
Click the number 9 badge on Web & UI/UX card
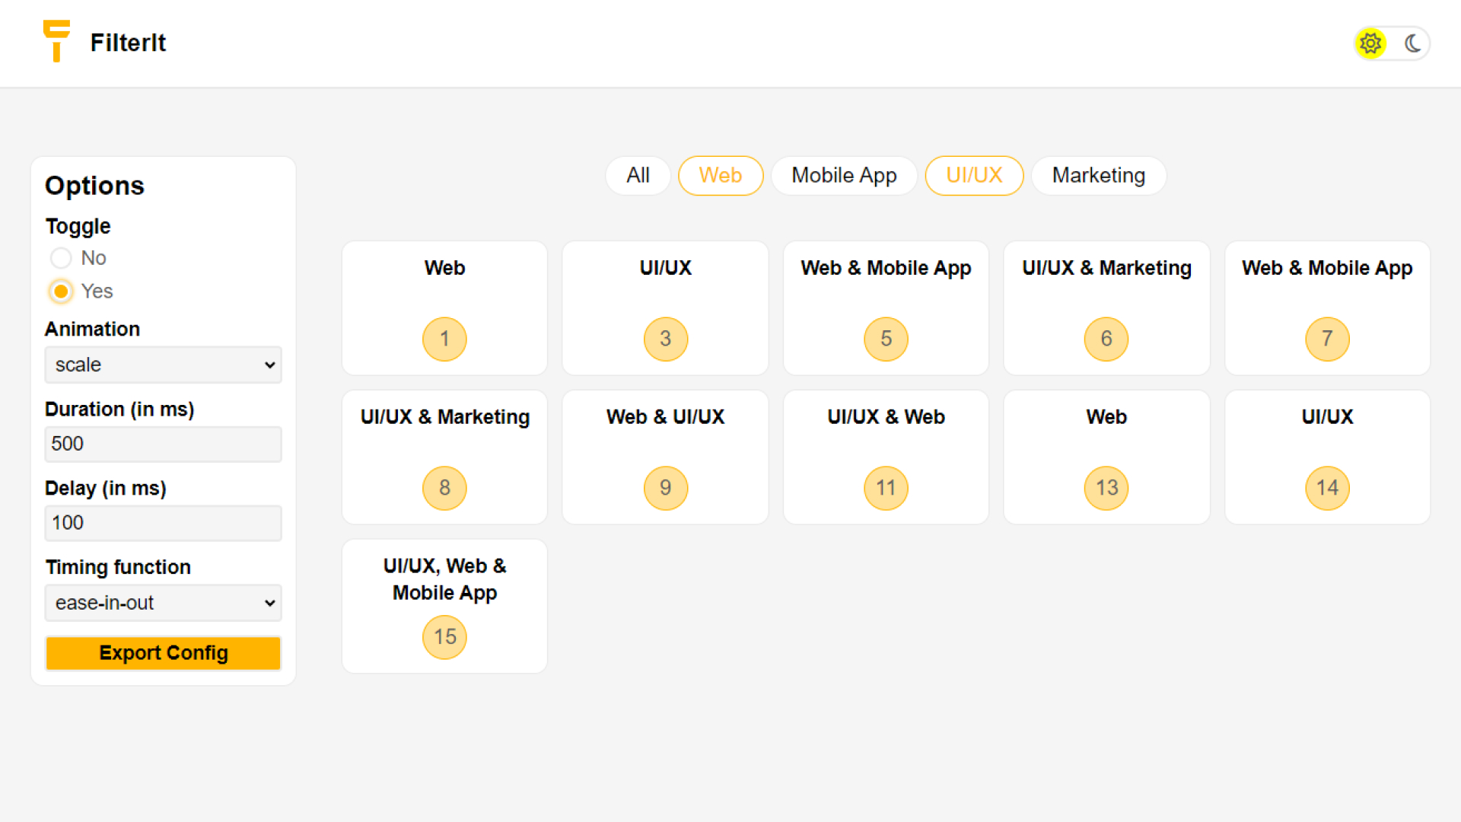(665, 488)
